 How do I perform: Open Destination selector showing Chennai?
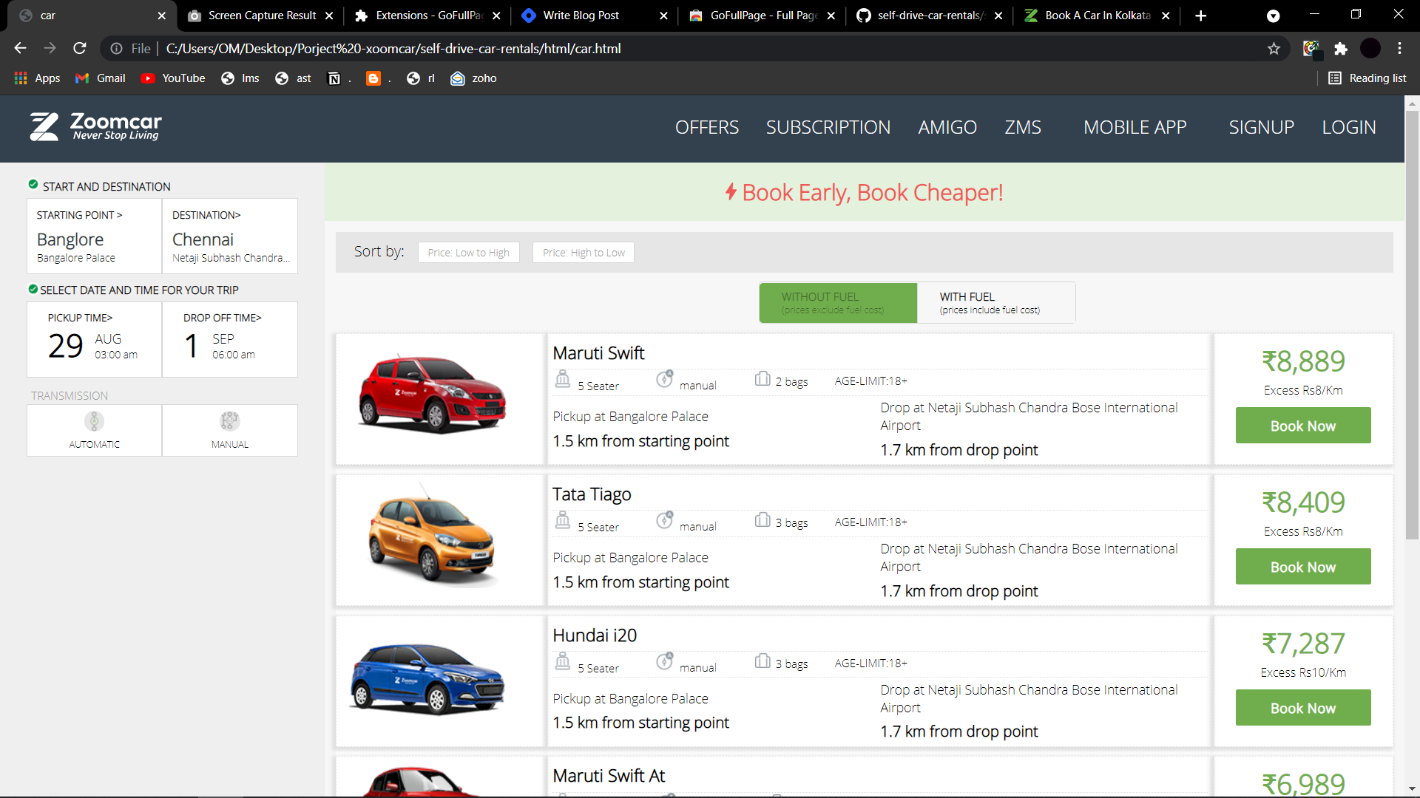tap(230, 236)
